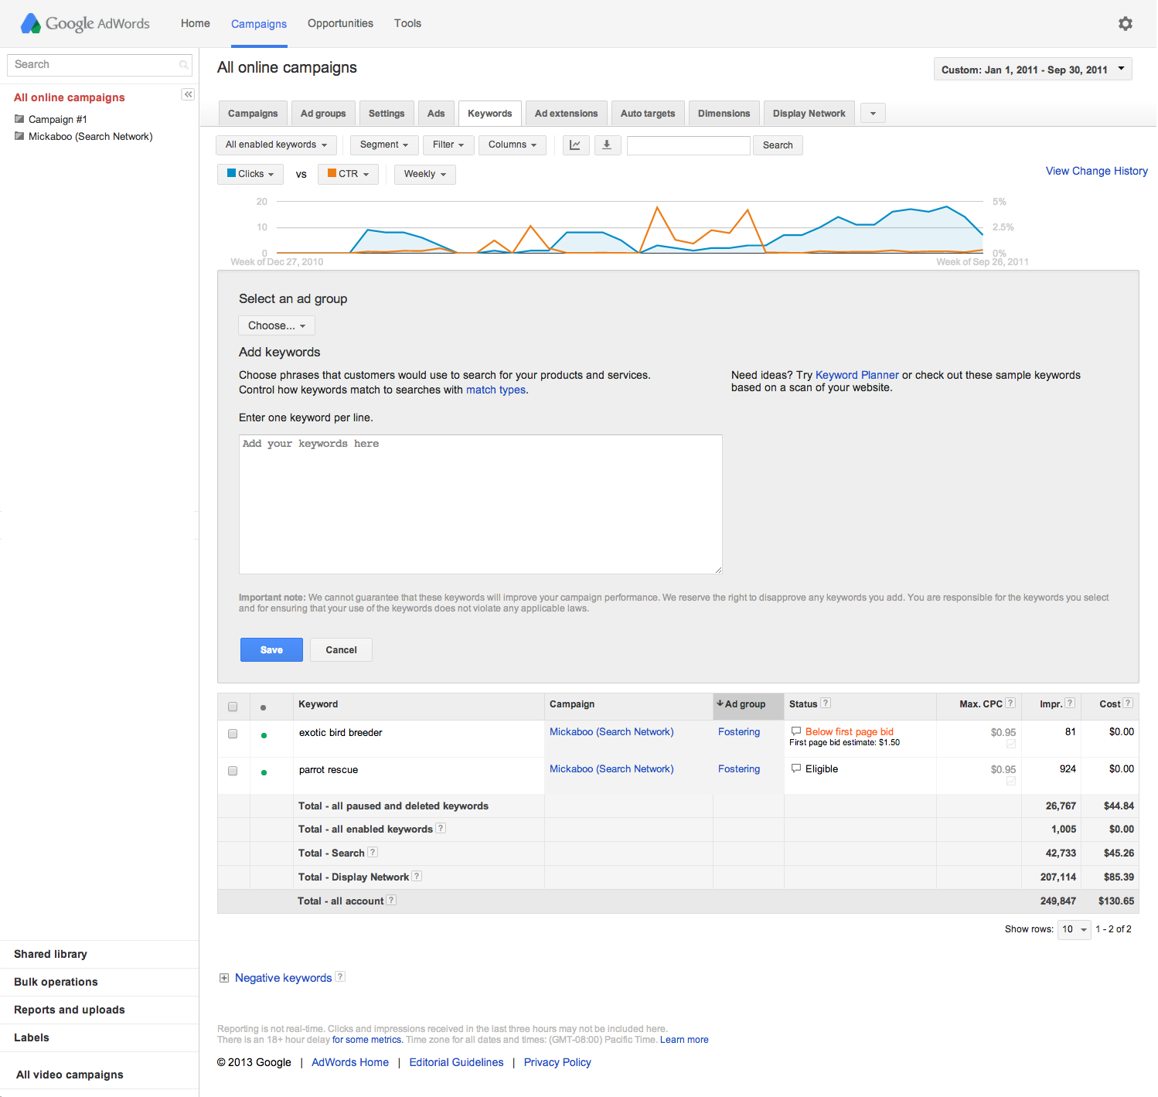Click help icon for Total all enabled keywords

[x=441, y=828]
